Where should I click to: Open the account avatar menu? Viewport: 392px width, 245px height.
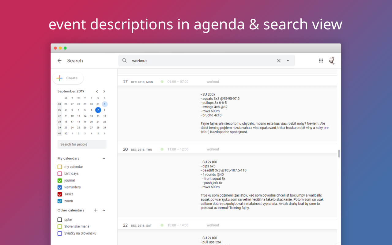pos(332,61)
